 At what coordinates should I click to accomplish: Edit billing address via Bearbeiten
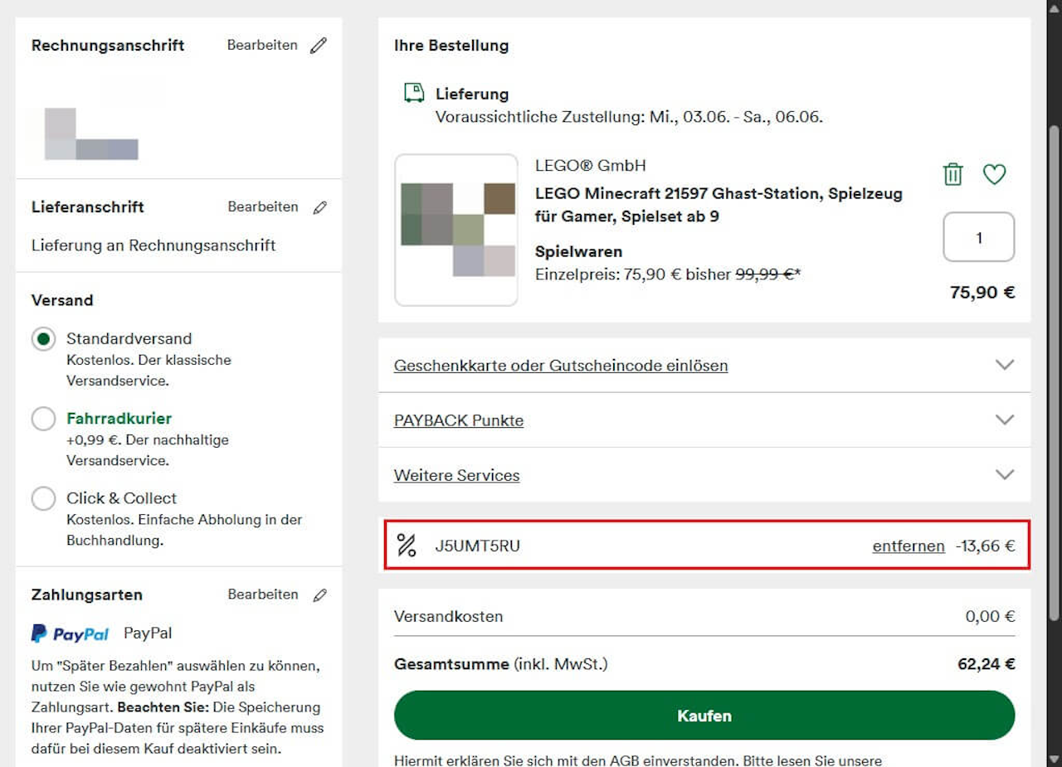click(x=262, y=46)
